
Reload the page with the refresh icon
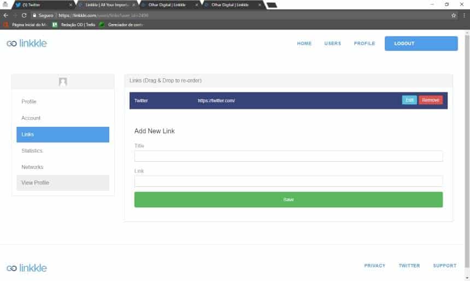click(x=24, y=15)
